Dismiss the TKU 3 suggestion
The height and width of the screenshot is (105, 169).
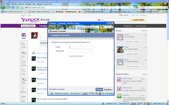145,35
